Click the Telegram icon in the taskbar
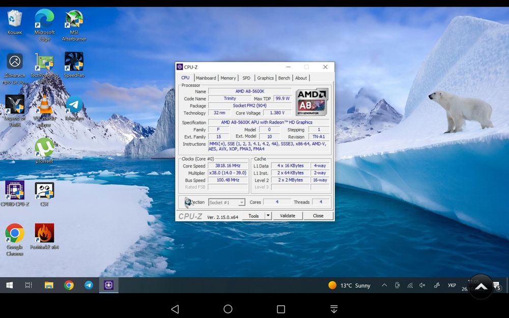The width and height of the screenshot is (509, 318). [x=89, y=285]
